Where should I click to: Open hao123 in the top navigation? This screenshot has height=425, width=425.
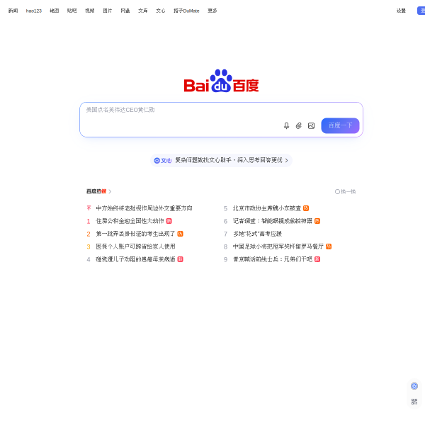point(34,11)
